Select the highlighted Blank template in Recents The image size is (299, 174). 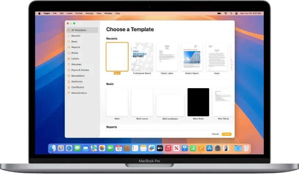(x=117, y=57)
